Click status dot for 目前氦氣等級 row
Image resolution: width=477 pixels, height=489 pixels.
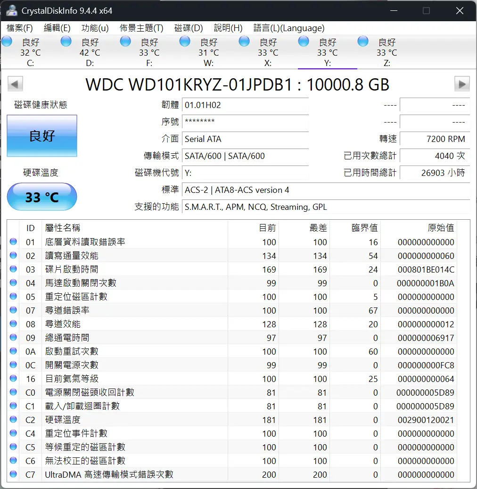(x=13, y=378)
